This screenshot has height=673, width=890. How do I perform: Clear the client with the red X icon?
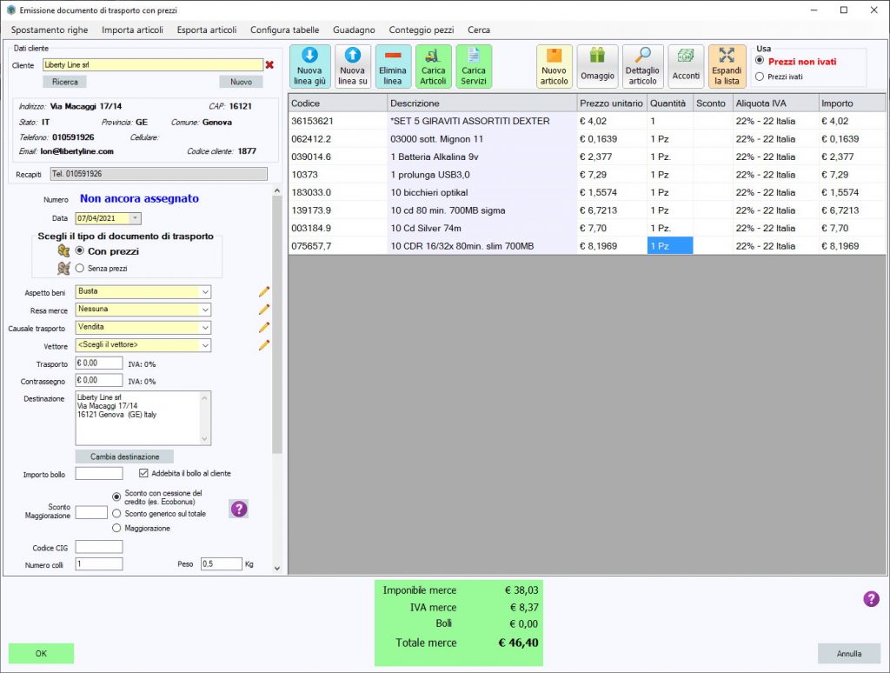[x=269, y=64]
